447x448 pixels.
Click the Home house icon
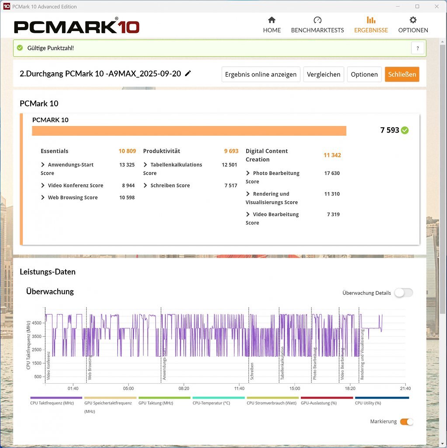point(272,20)
